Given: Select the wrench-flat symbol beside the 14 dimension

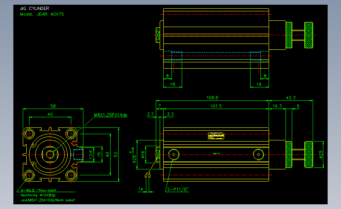Looking at the screenshot, I should click(147, 175).
